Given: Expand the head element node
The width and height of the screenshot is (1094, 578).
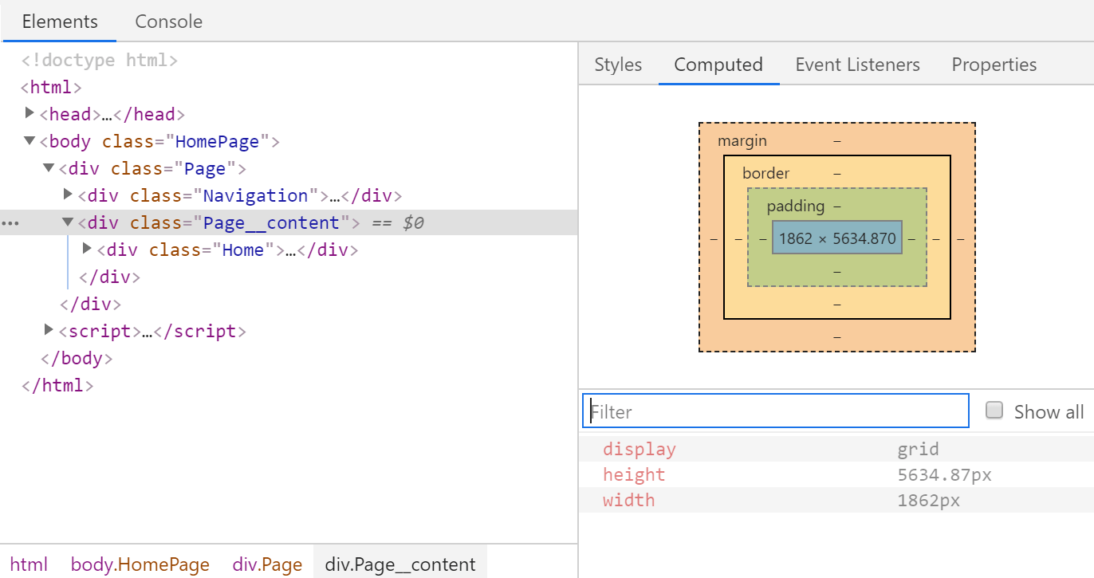Looking at the screenshot, I should [30, 113].
